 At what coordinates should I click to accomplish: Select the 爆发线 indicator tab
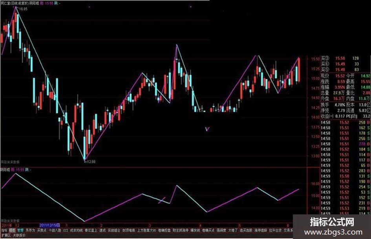pyautogui.click(x=195, y=230)
